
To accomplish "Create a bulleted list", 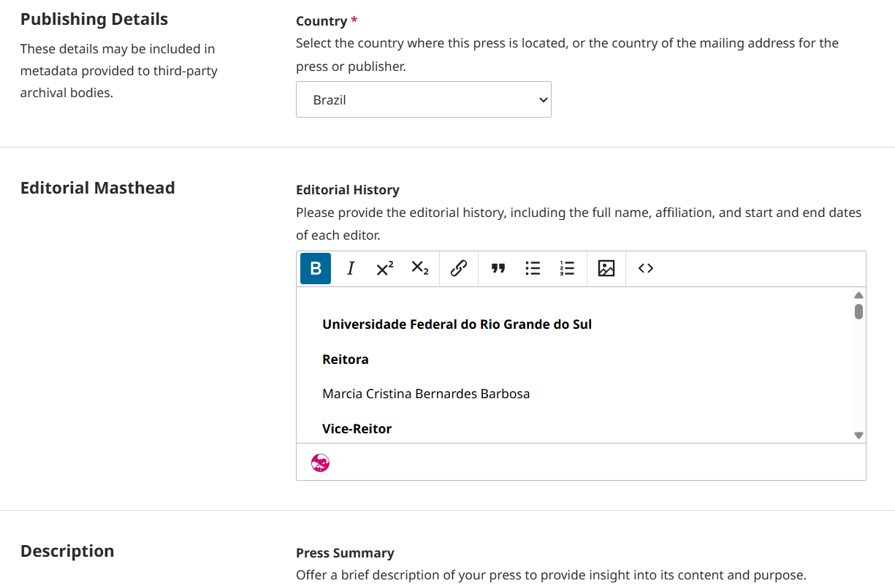I will [x=533, y=268].
